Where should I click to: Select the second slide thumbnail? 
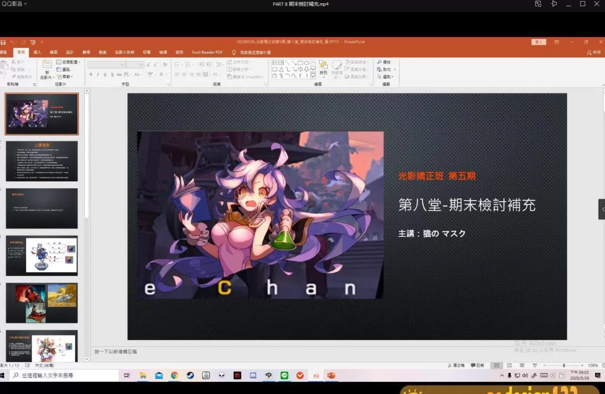click(42, 160)
